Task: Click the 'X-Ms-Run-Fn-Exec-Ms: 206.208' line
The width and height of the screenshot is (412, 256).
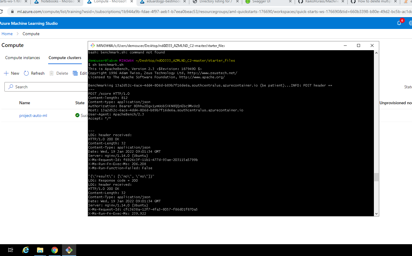Action: [x=117, y=164]
